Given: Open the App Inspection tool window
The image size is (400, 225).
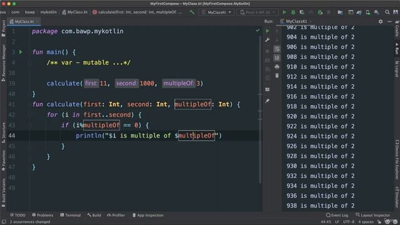Looking at the screenshot, I should pos(148,215).
